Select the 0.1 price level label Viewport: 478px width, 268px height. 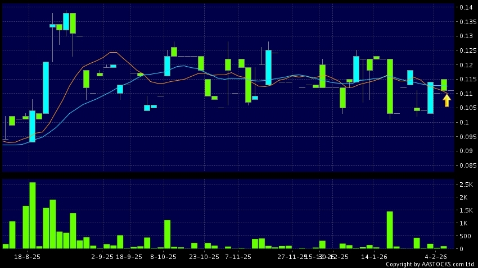pos(463,122)
